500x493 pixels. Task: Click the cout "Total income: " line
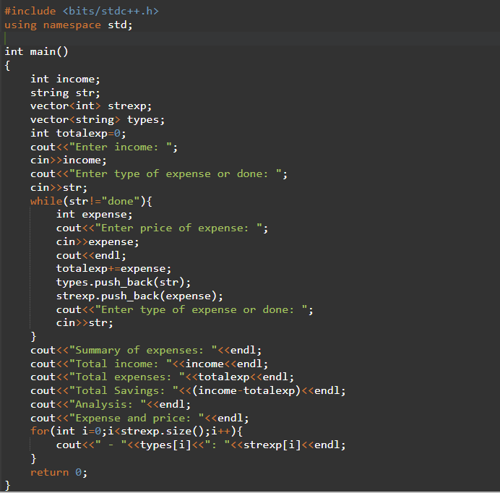[150, 364]
